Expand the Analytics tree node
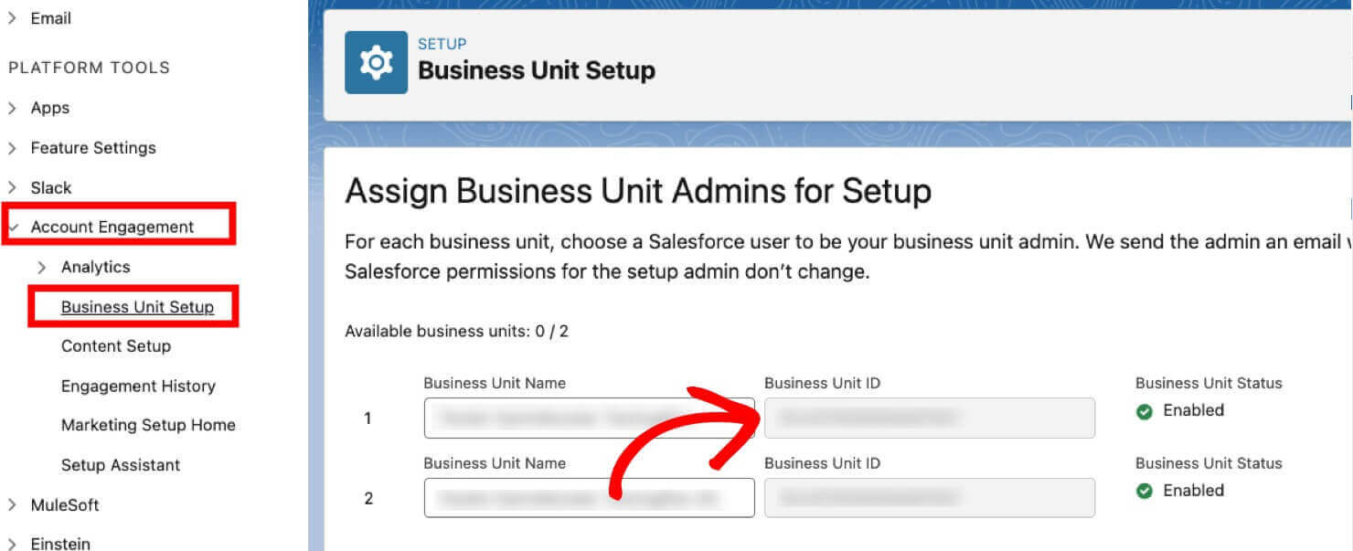The width and height of the screenshot is (1353, 551). pos(42,267)
